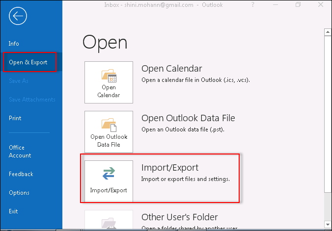Click 'Open an Outlook data file (.pst)' text
The image size is (332, 231).
coord(183,129)
